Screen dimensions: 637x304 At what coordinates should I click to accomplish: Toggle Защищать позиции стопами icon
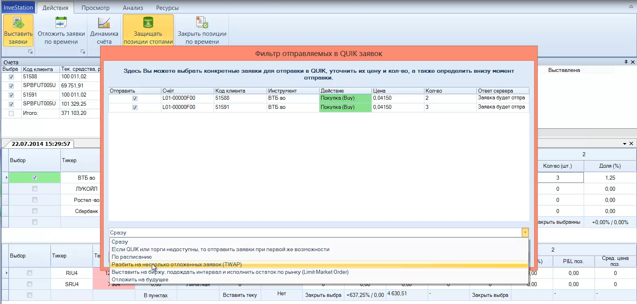click(148, 30)
